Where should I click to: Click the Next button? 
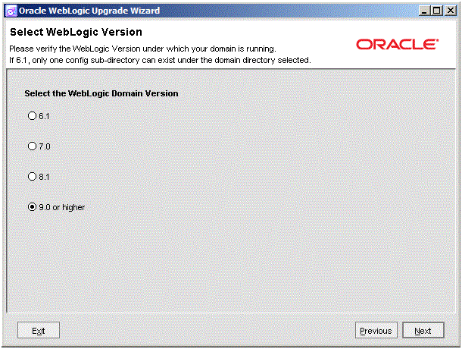[423, 330]
